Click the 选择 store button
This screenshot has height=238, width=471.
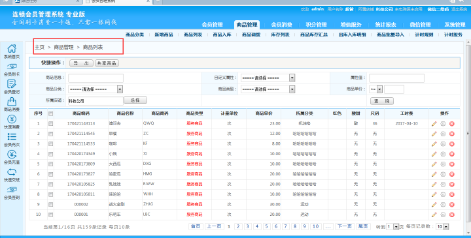[x=135, y=100]
